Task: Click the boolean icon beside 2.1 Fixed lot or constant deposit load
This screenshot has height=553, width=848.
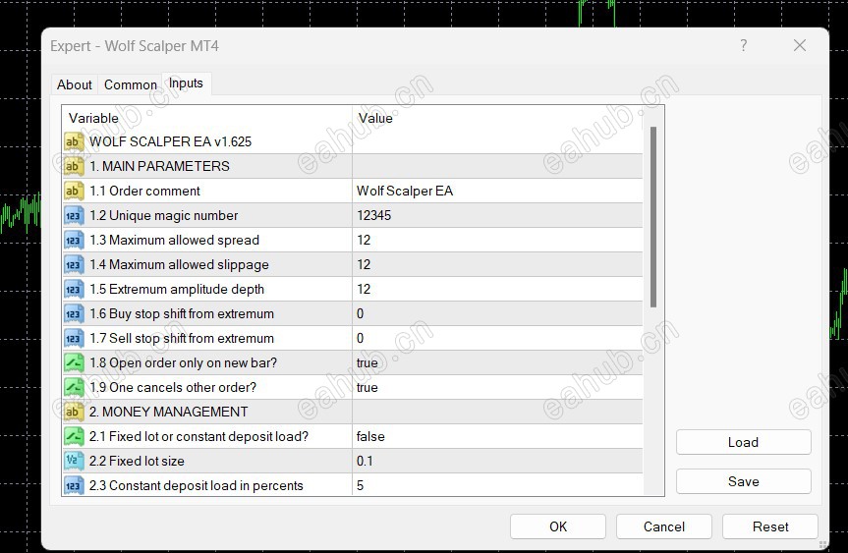Action: pos(74,436)
